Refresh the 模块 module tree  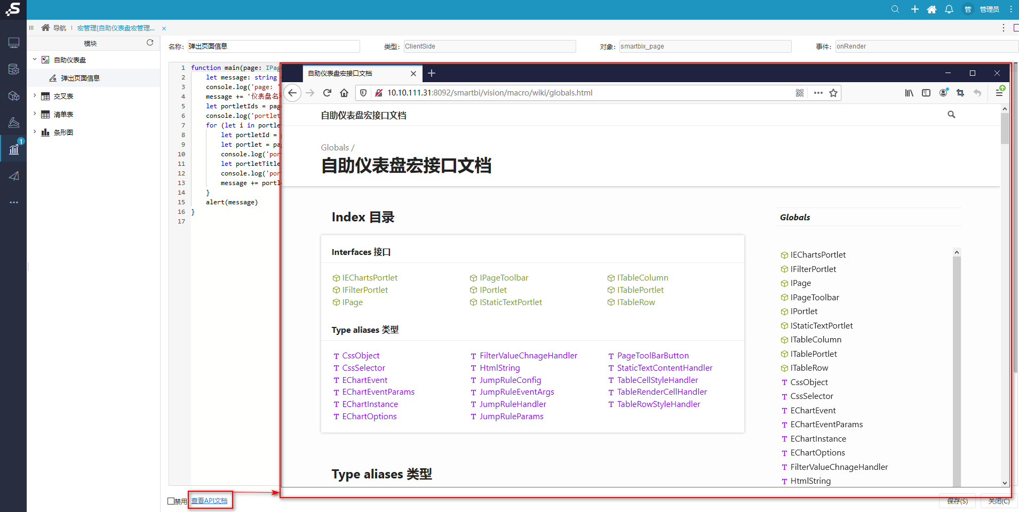(x=150, y=43)
